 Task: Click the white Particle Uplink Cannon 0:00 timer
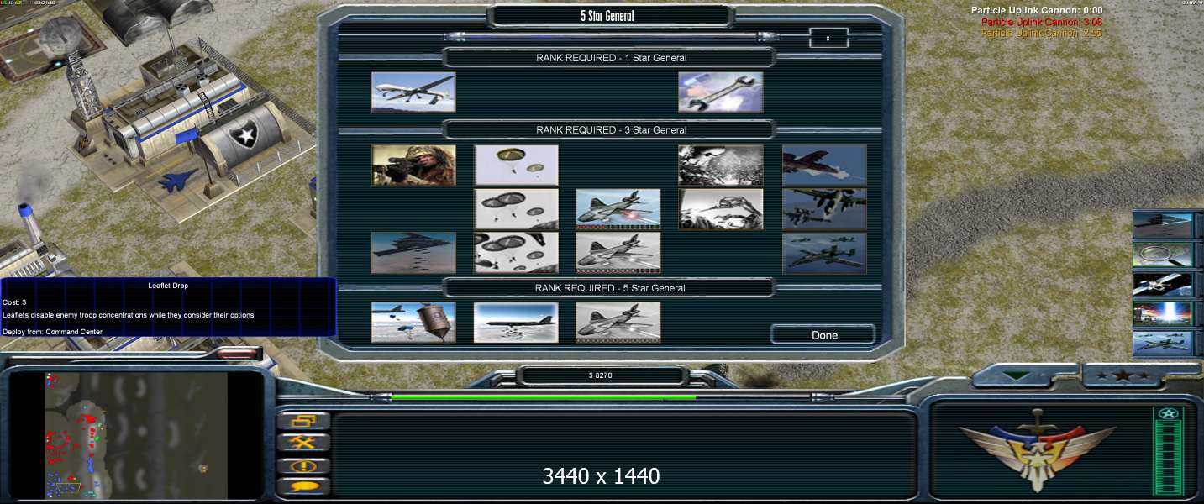[x=1037, y=10]
